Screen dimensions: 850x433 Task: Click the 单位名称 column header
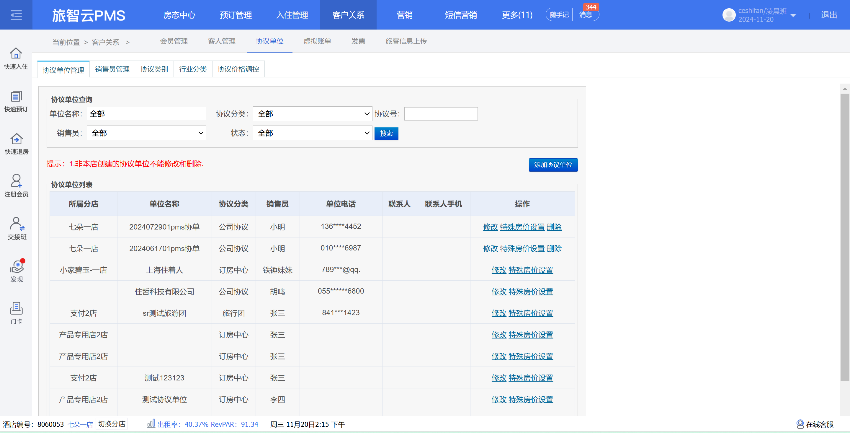[x=164, y=204]
